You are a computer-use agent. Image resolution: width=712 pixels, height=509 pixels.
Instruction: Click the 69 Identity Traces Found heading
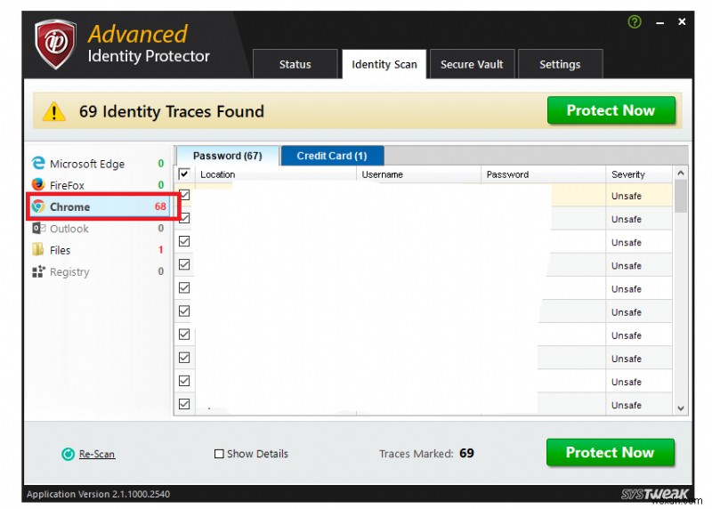pos(172,112)
